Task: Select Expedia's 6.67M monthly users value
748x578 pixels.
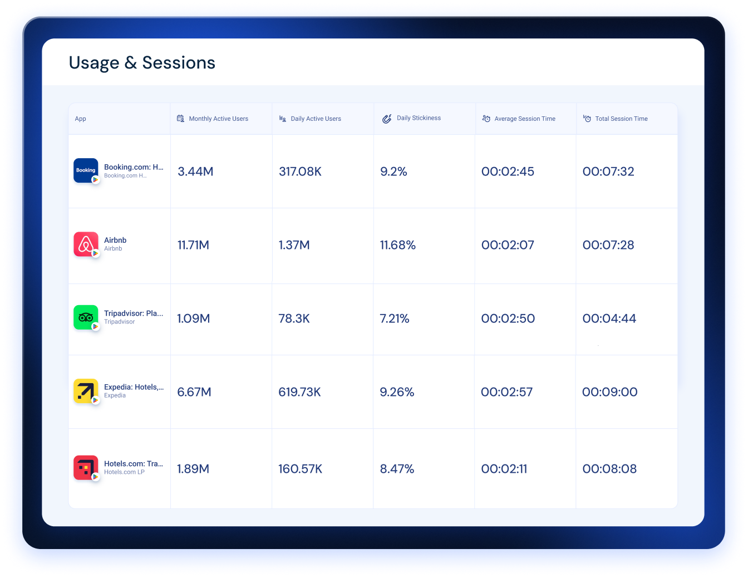Action: [194, 392]
